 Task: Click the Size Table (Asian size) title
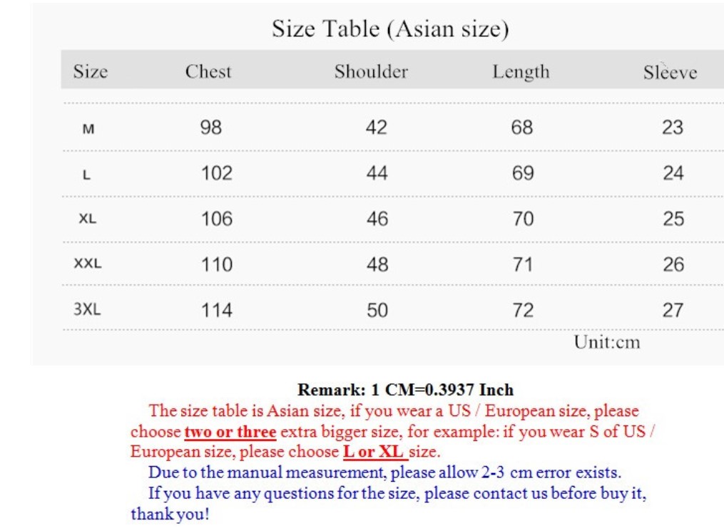point(390,29)
